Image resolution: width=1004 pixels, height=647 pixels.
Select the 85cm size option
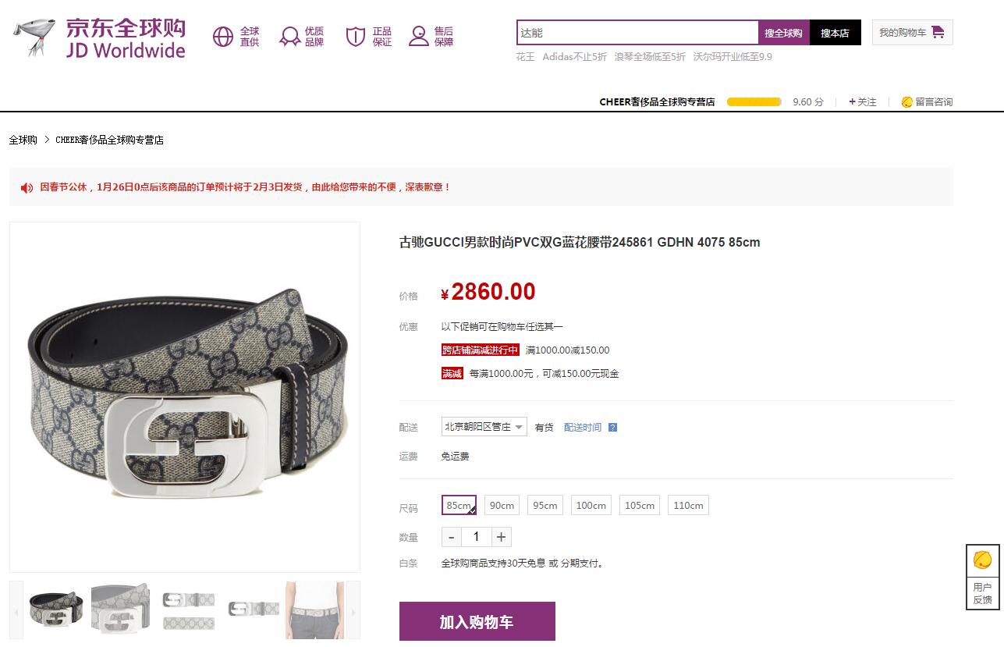[x=459, y=505]
